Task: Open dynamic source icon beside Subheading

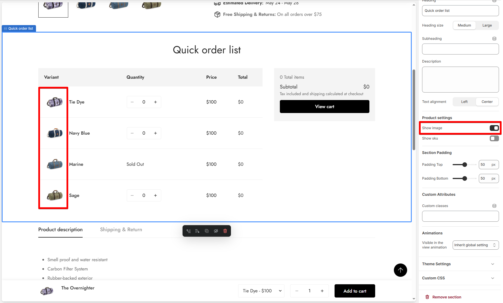Action: tap(494, 39)
